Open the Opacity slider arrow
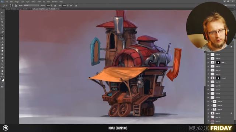236x132 pixels. 52,5
